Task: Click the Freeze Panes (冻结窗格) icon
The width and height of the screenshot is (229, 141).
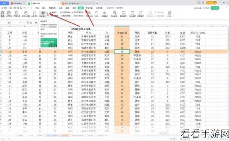Action: tap(114, 13)
